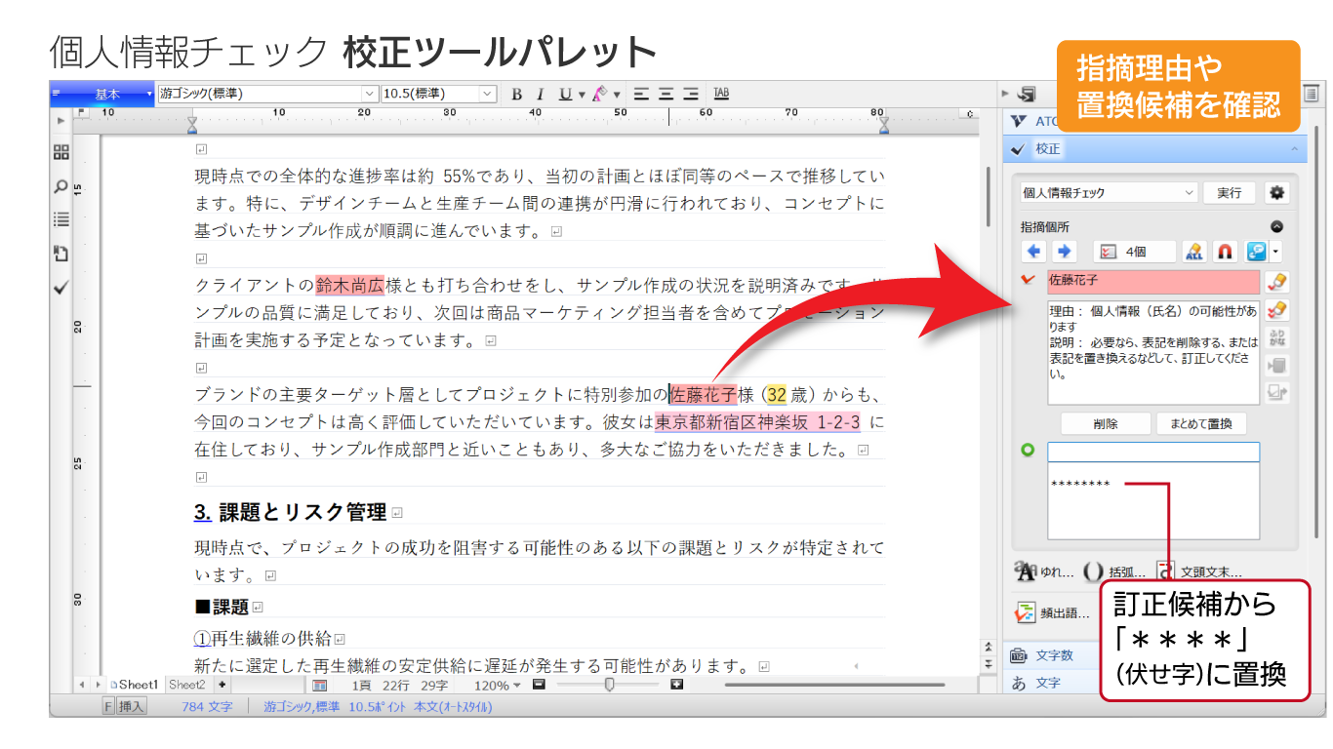This screenshot has height=749, width=1333.
Task: Adjust the zoom slider handle
Action: point(610,685)
